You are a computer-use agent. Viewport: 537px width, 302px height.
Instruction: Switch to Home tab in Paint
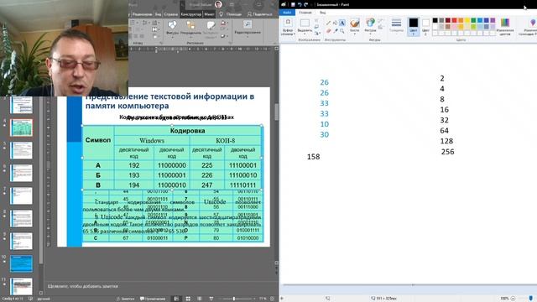305,13
